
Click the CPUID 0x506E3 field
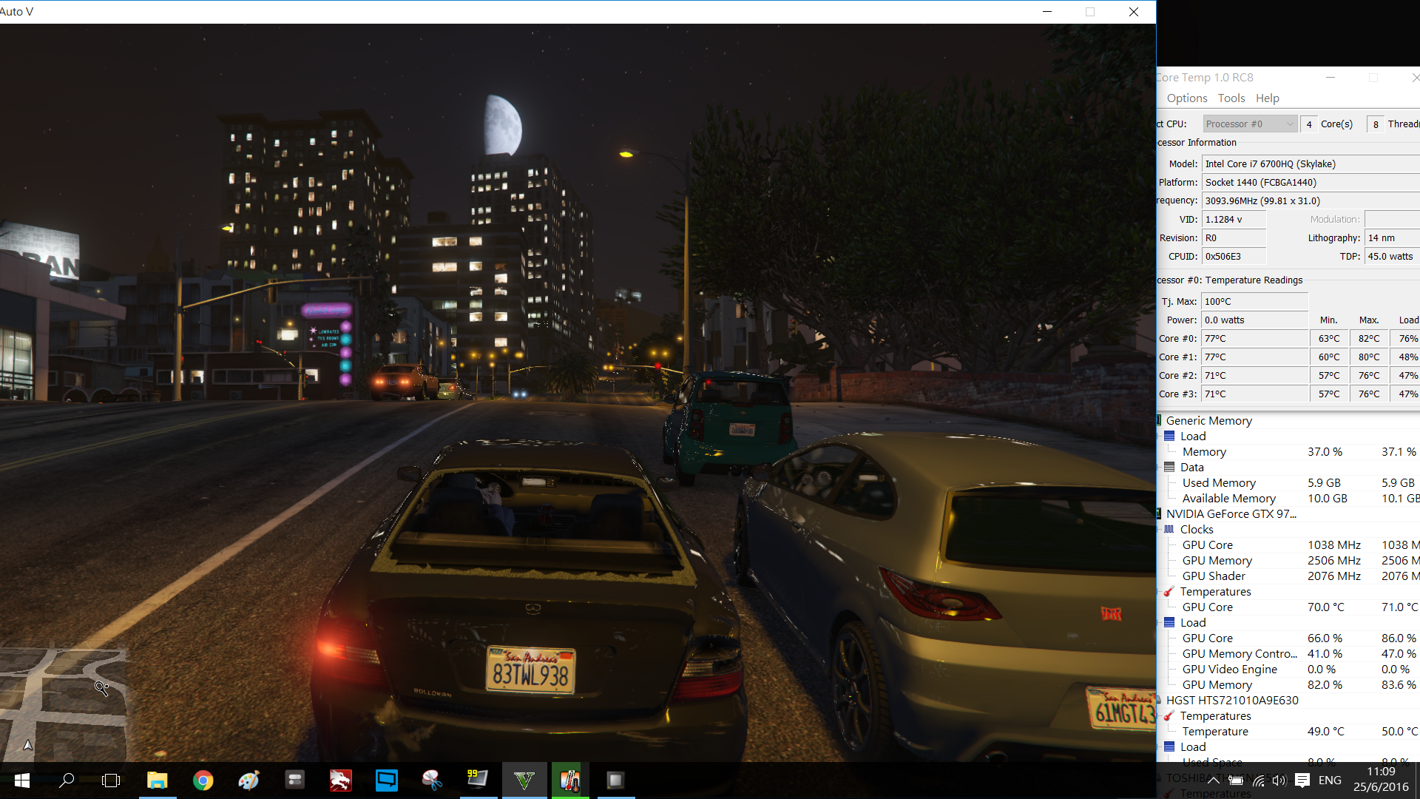(x=1234, y=256)
